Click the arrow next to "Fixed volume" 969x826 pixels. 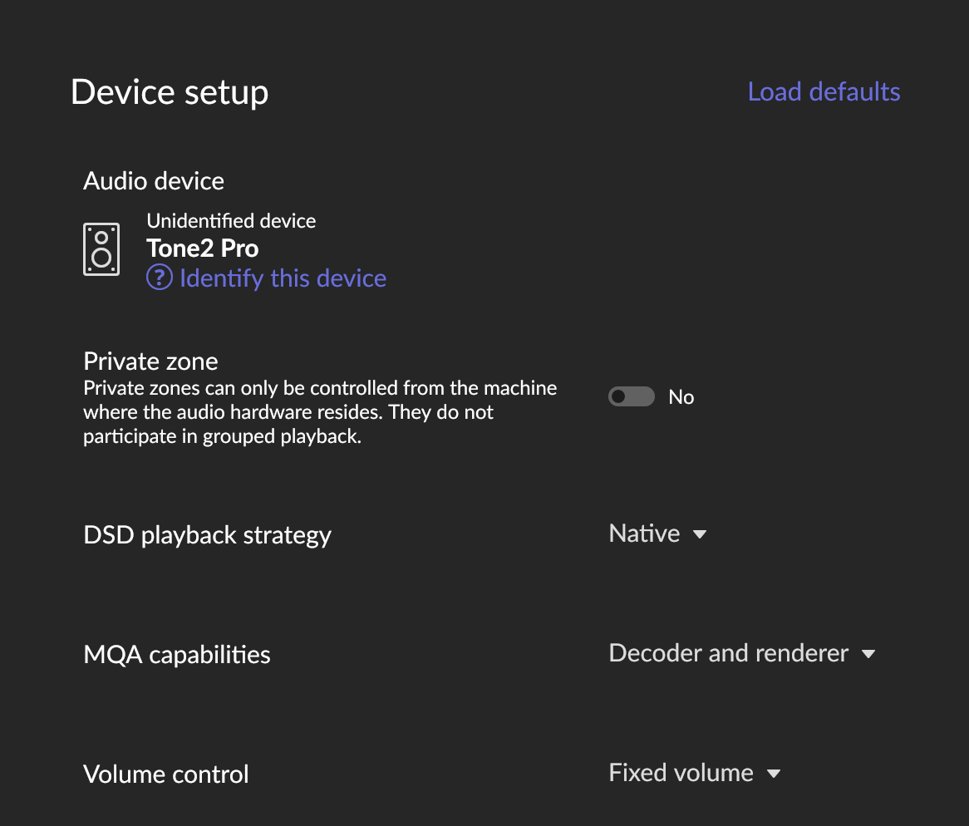click(774, 774)
